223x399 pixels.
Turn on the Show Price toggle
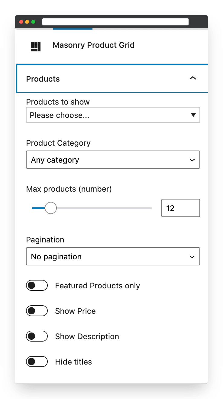[37, 311]
